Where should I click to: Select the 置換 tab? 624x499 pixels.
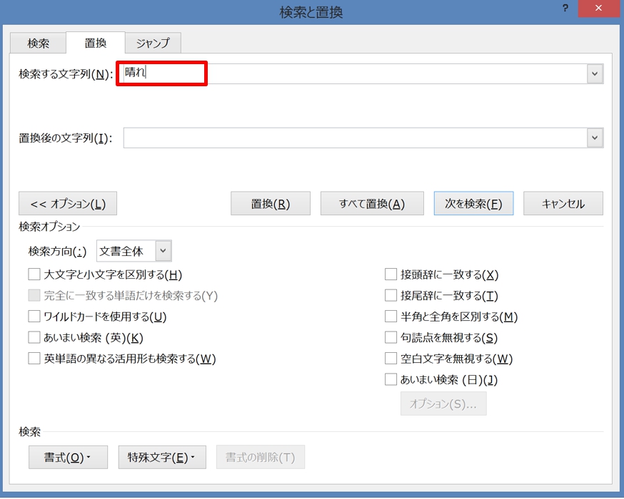point(96,43)
